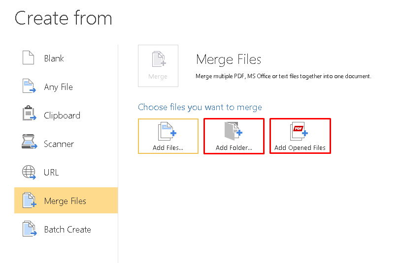
Task: Click the Add Files page icon
Action: coord(167,131)
